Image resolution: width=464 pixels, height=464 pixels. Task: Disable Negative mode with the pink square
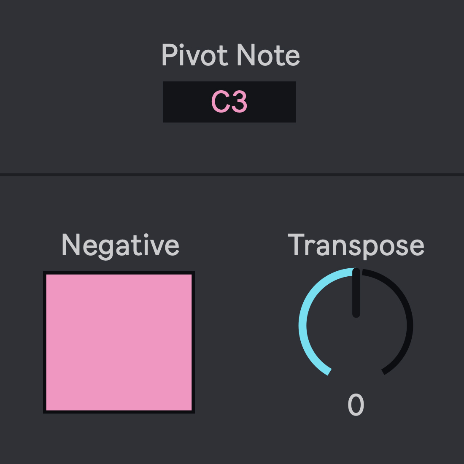coord(119,342)
